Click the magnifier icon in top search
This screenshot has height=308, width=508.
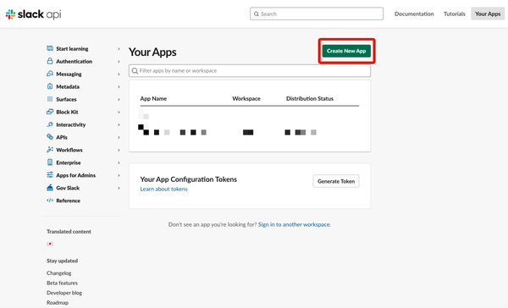(257, 14)
